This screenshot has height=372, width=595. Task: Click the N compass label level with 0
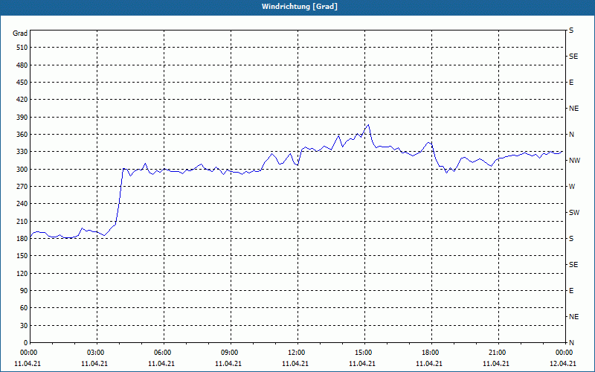tap(571, 343)
